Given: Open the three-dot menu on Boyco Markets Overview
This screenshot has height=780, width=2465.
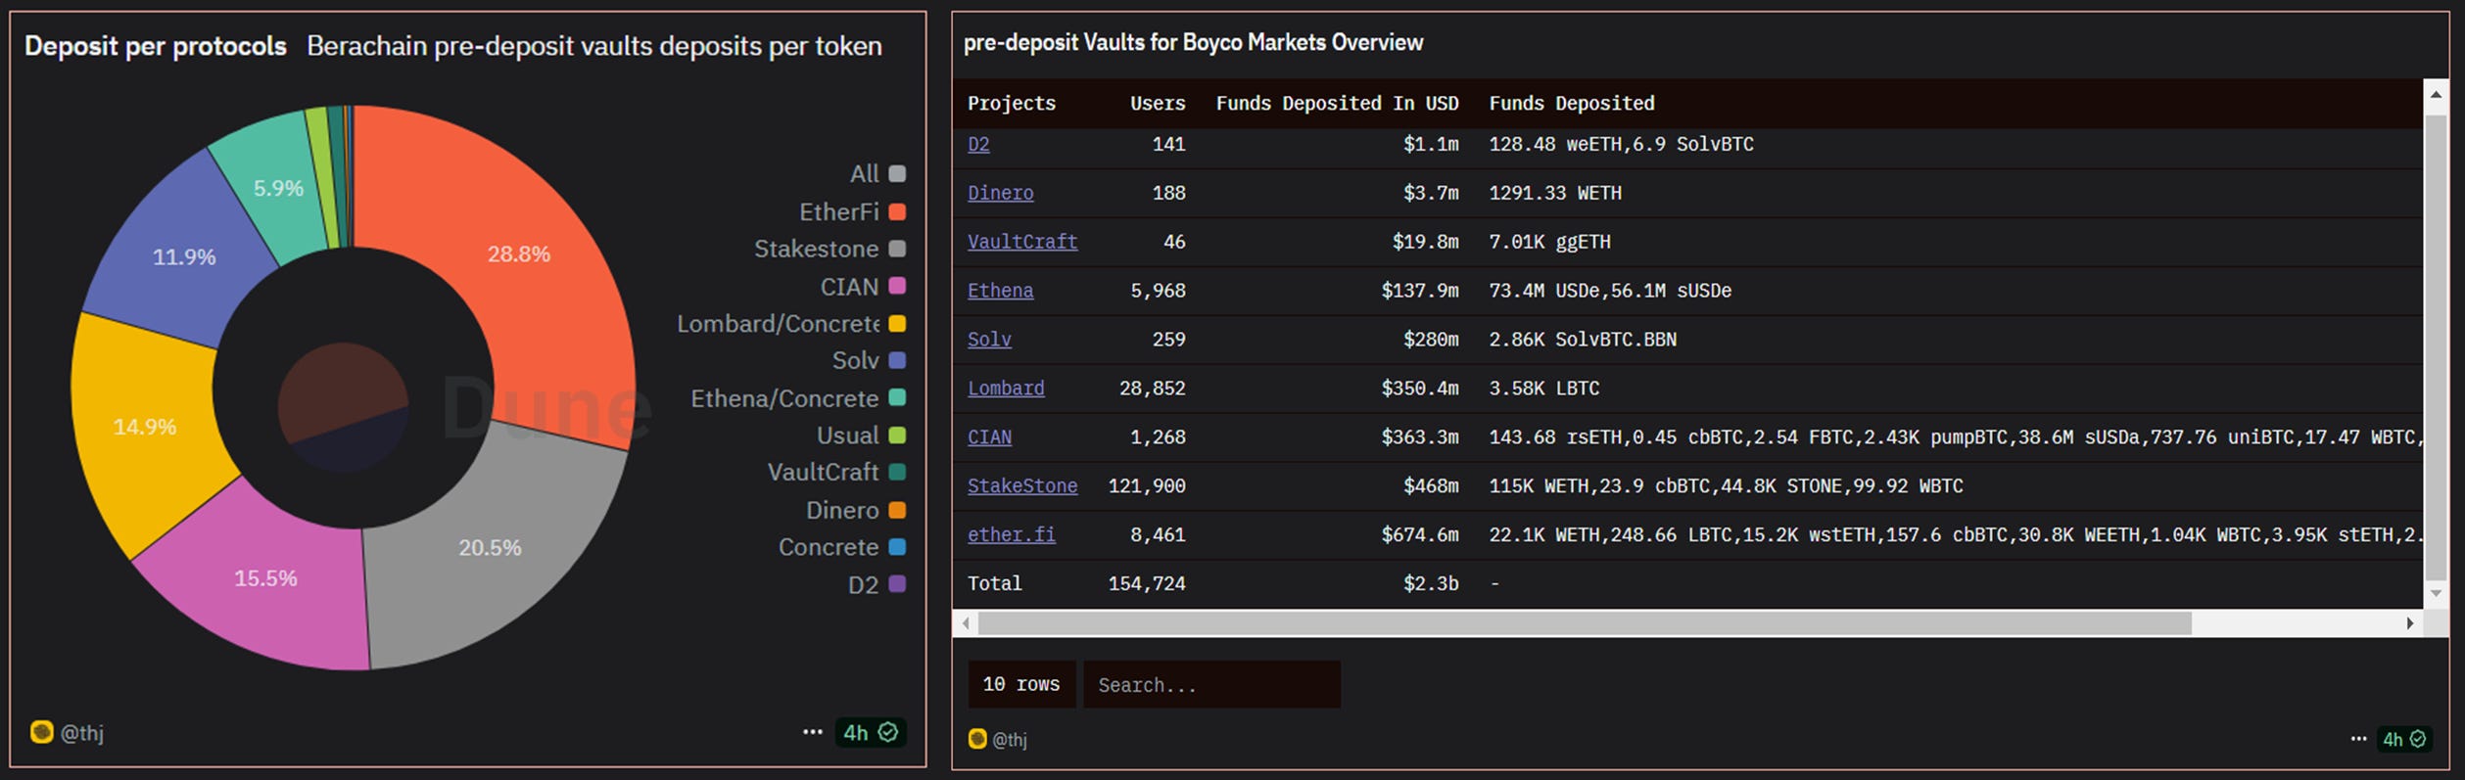Looking at the screenshot, I should click(2358, 739).
